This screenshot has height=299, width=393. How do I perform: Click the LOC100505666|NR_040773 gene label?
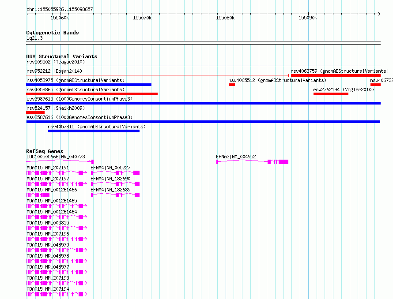point(56,157)
